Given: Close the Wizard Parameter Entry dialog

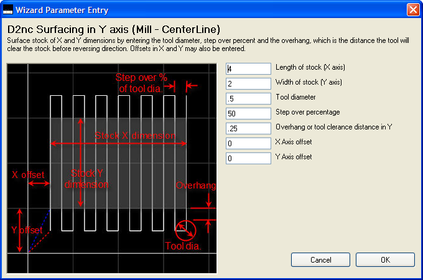Looking at the screenshot, I should 413,10.
